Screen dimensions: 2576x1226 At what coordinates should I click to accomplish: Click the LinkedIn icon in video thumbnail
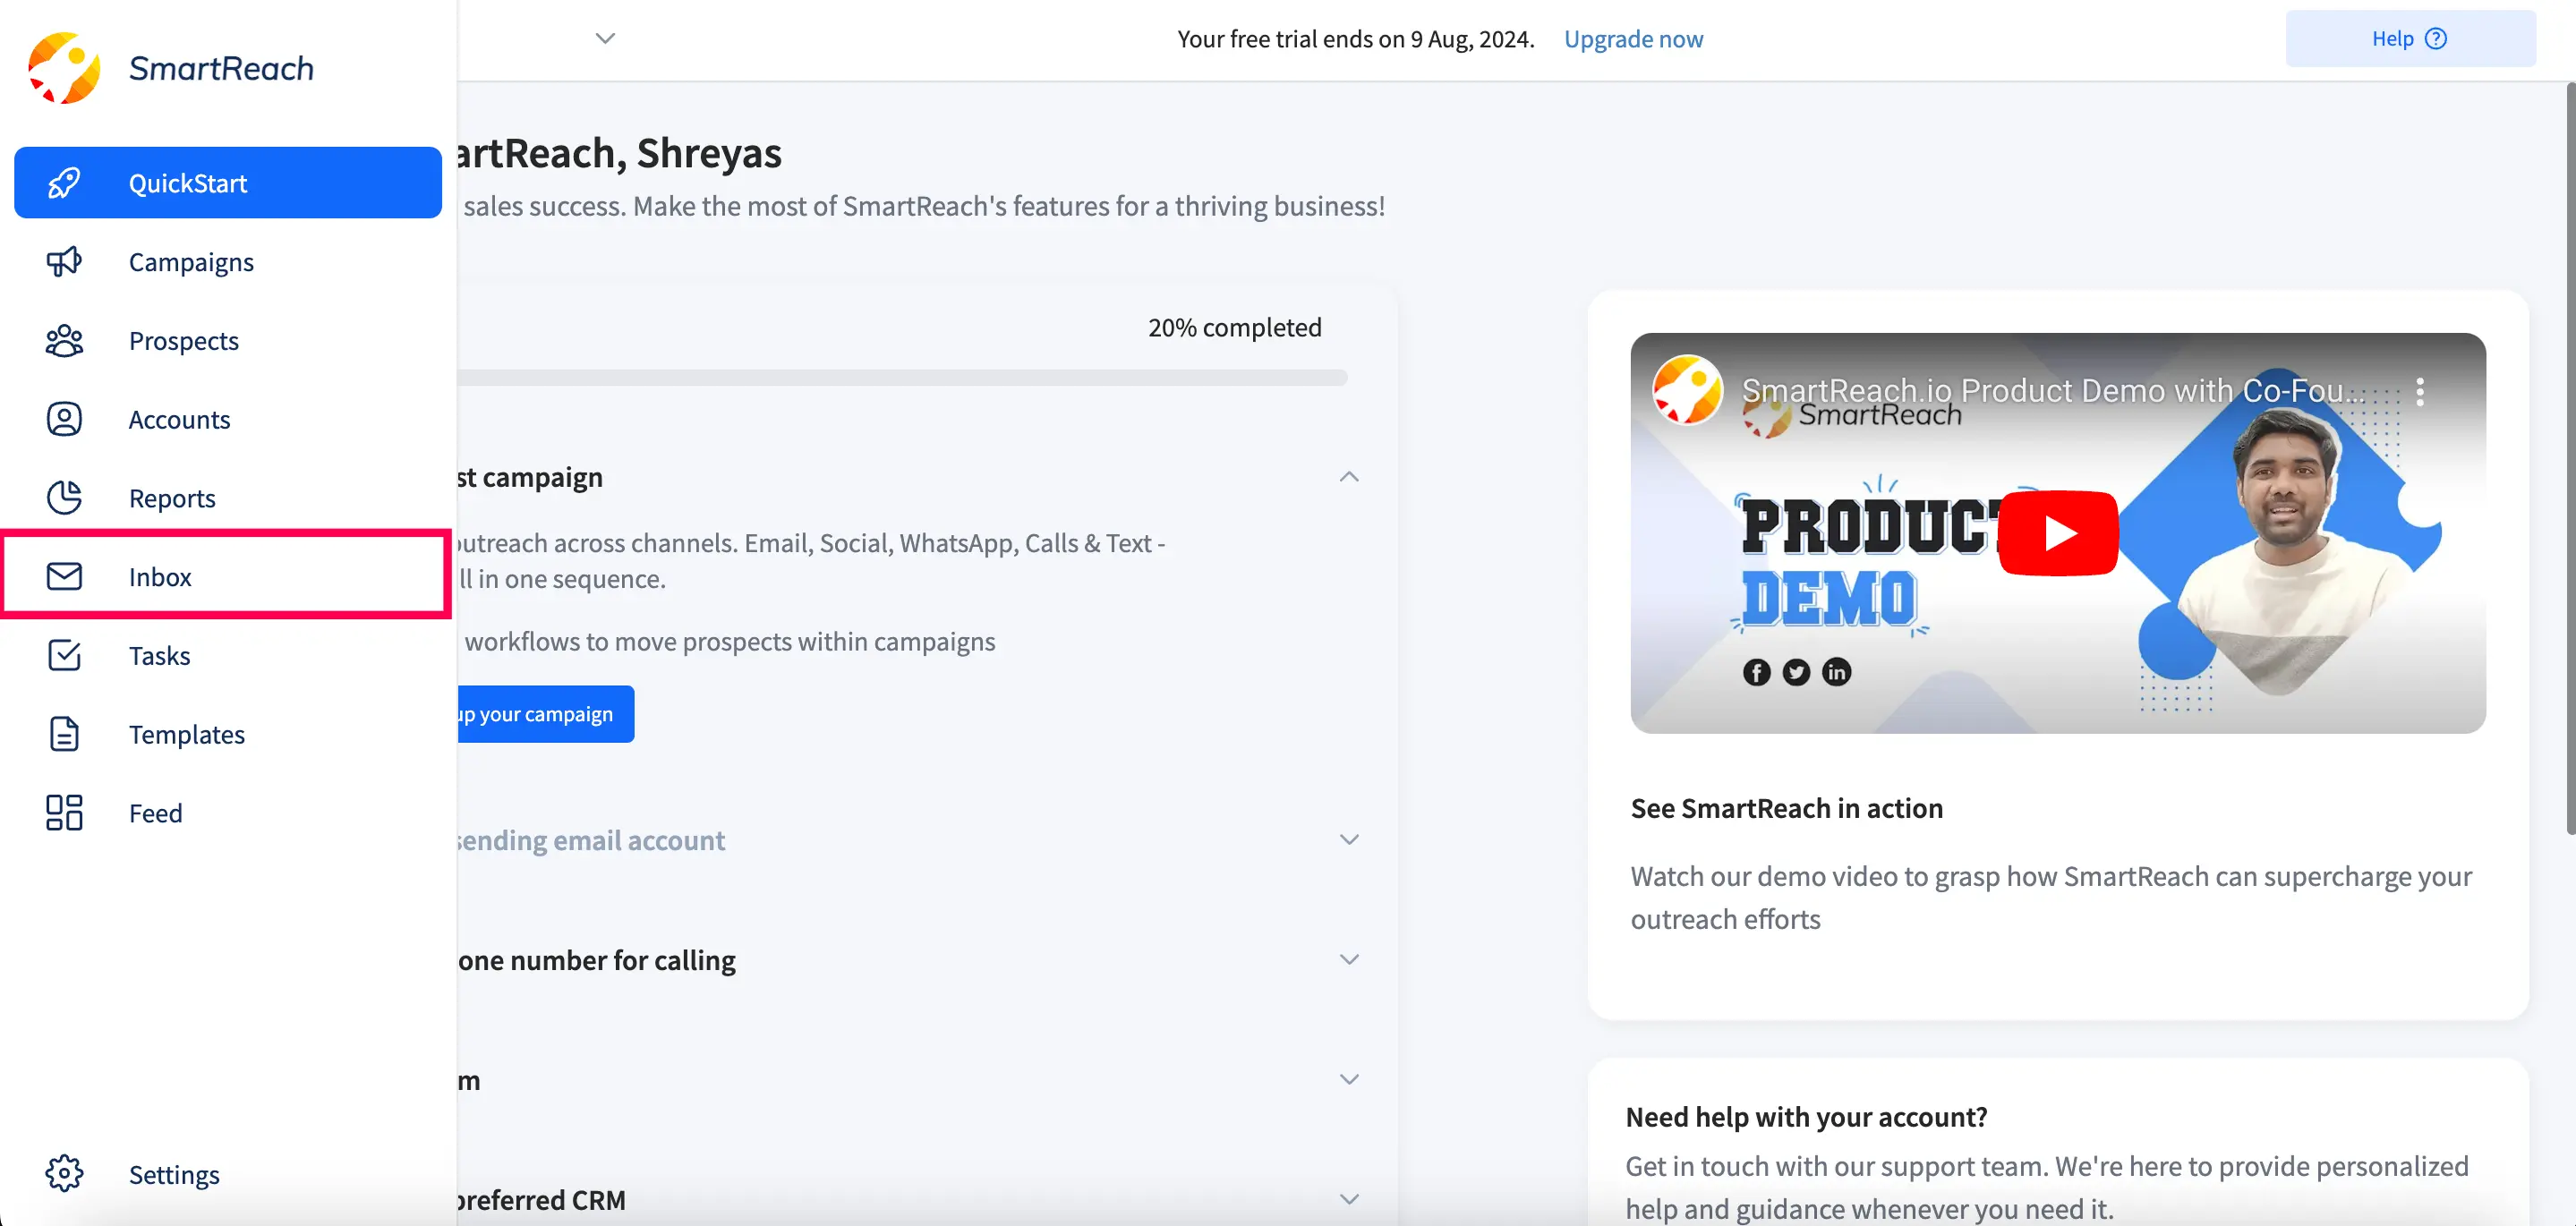click(x=1836, y=672)
